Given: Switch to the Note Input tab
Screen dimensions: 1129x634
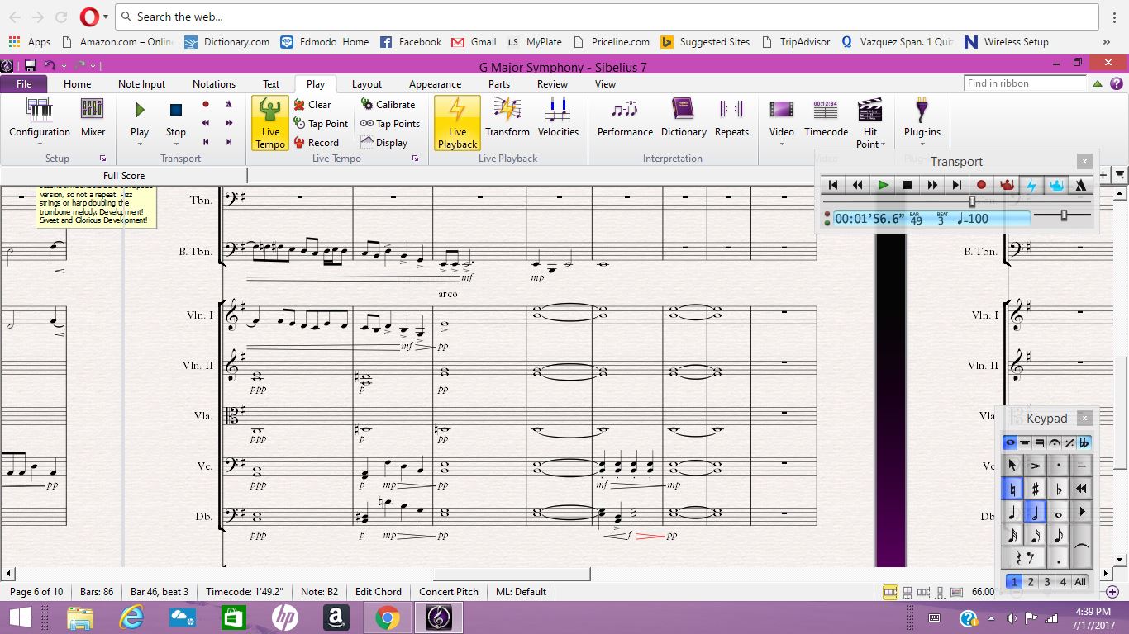Looking at the screenshot, I should tap(141, 83).
